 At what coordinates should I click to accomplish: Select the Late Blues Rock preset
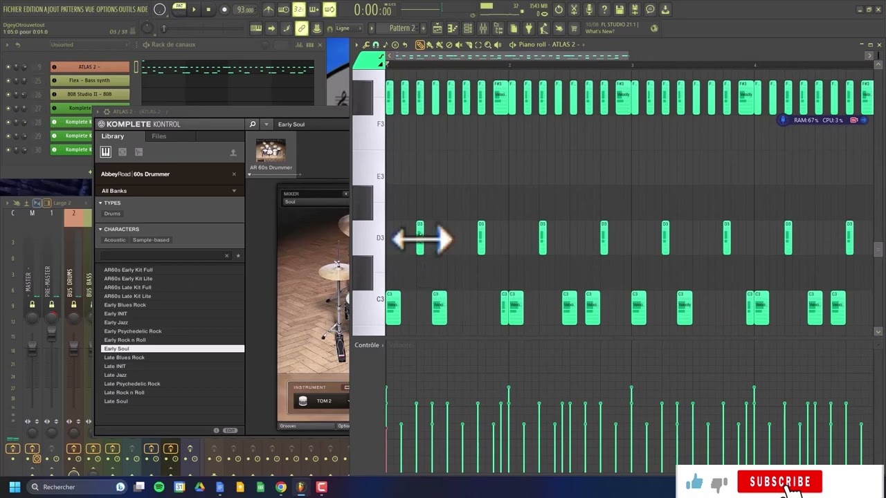pos(125,358)
